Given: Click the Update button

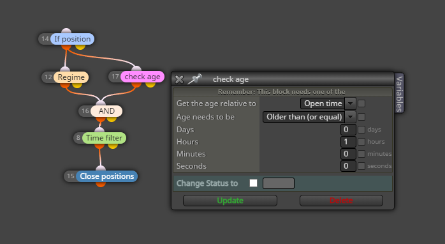Looking at the screenshot, I should pos(230,201).
